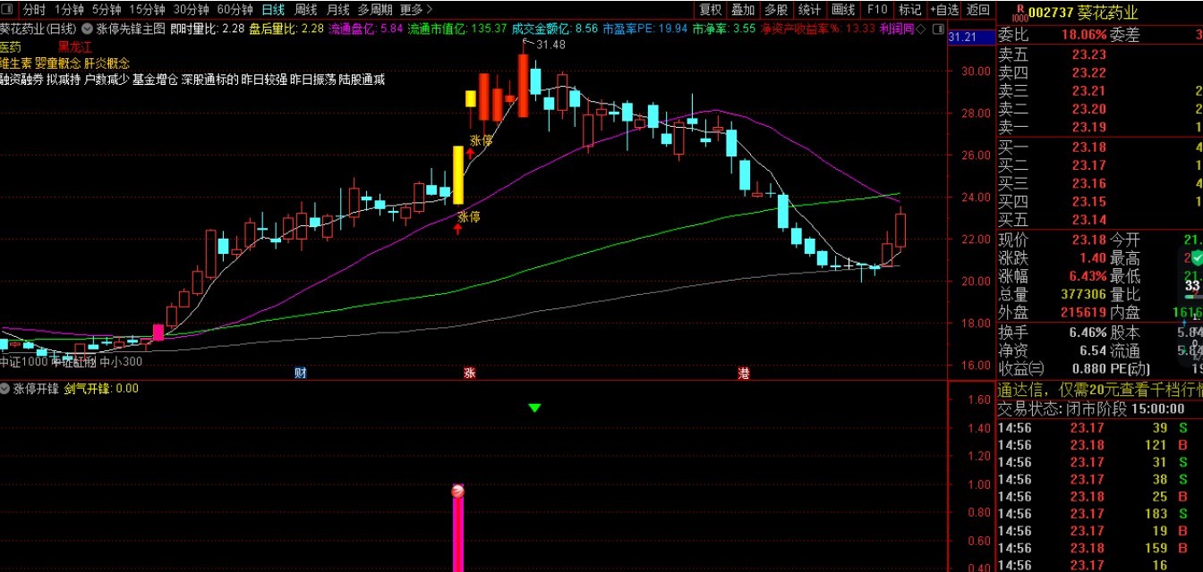This screenshot has width=1203, height=572.
Task: Click the 财 marker on timeline
Action: click(x=301, y=373)
